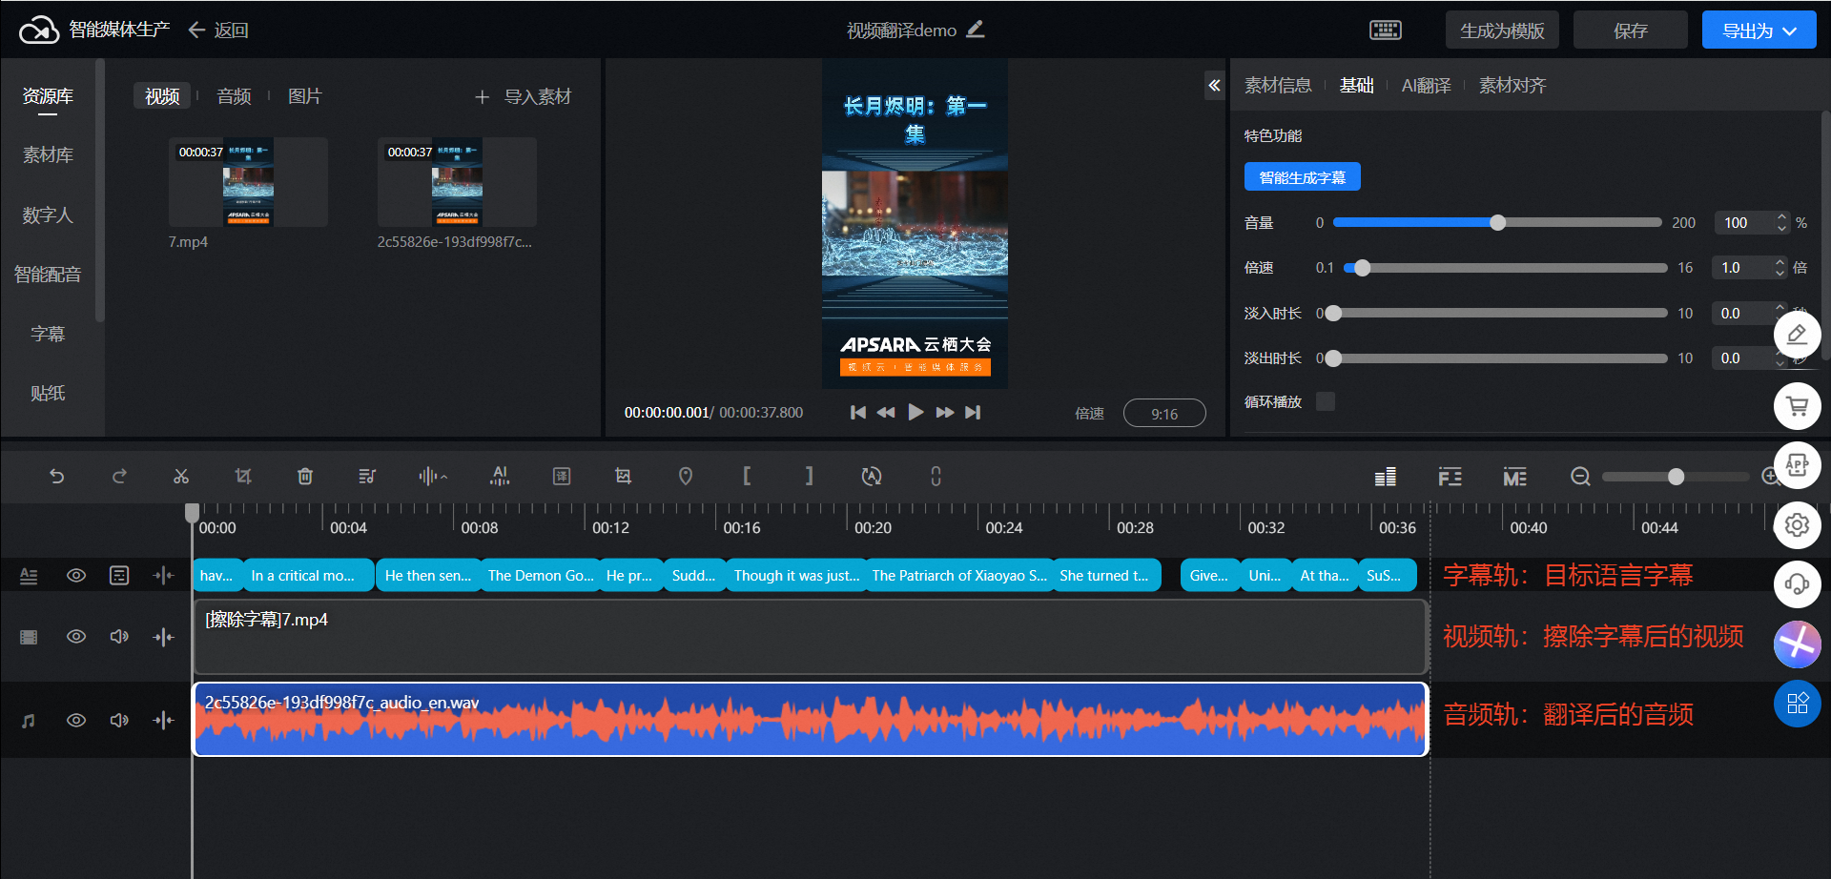Viewport: 1831px width, 879px height.
Task: Toggle audio track visibility eye
Action: pos(76,720)
